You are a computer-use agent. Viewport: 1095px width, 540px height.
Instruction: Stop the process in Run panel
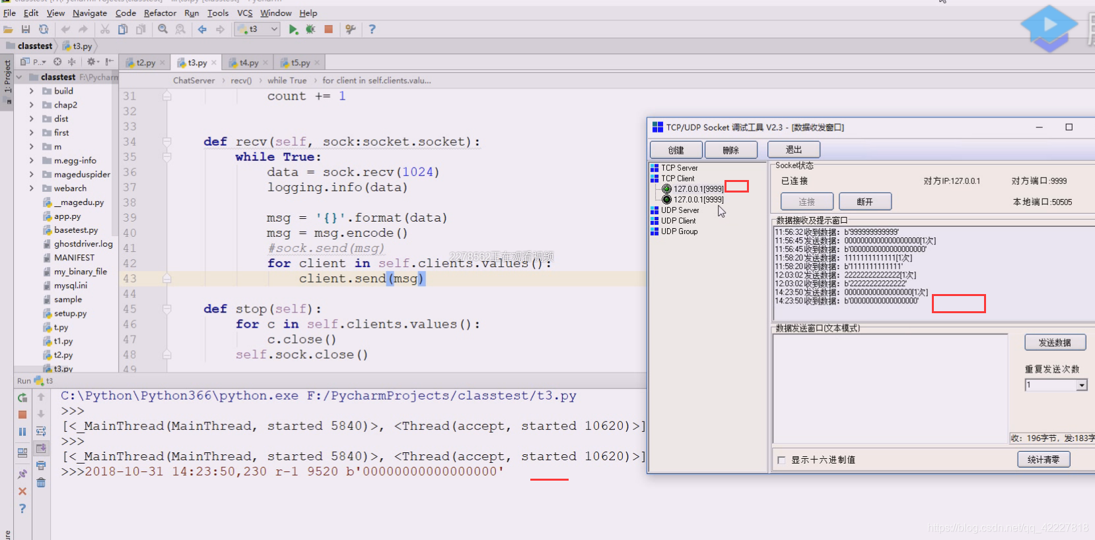click(x=22, y=415)
